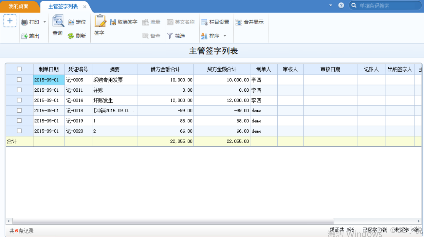Select the 采购专用发票 summary cell
The width and height of the screenshot is (424, 237).
115,80
